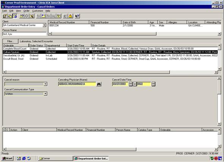The width and height of the screenshot is (224, 162).
Task: Click the cancel details panel scrollbar down arrow
Action: pos(219,124)
